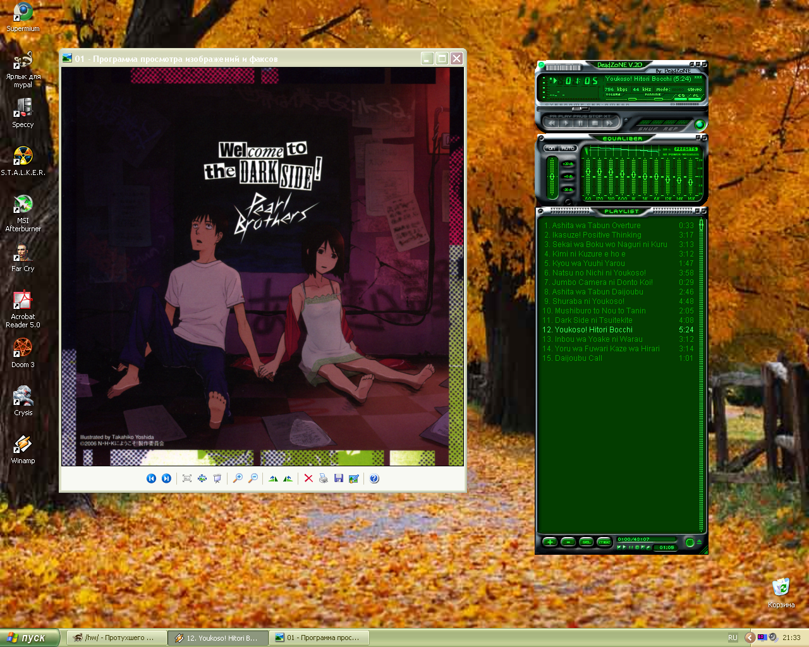The width and height of the screenshot is (809, 647).
Task: Open the playlist add (+) menu
Action: coord(550,542)
